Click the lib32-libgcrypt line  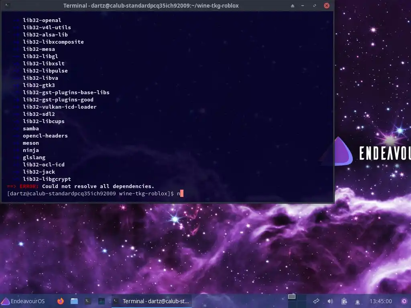click(x=47, y=179)
